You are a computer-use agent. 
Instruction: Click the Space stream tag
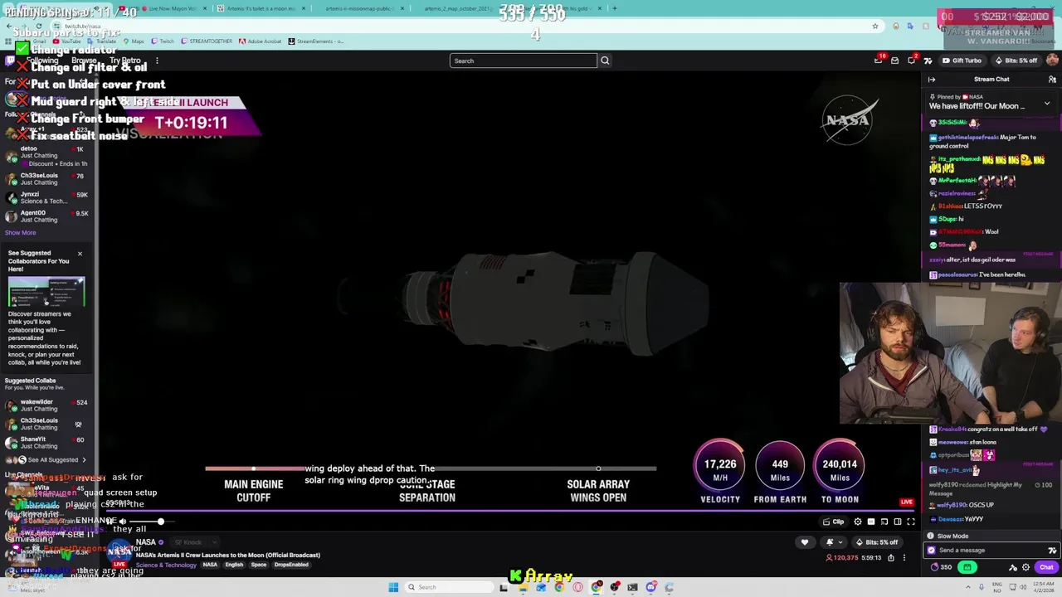click(259, 565)
